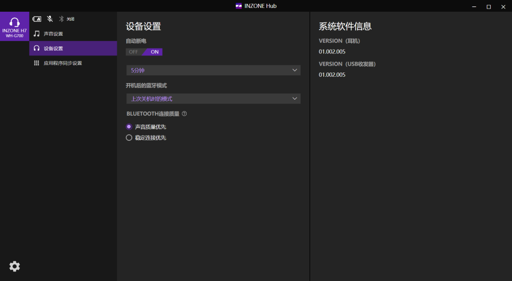Open the 5分钟 auto power-off dropdown

[213, 70]
